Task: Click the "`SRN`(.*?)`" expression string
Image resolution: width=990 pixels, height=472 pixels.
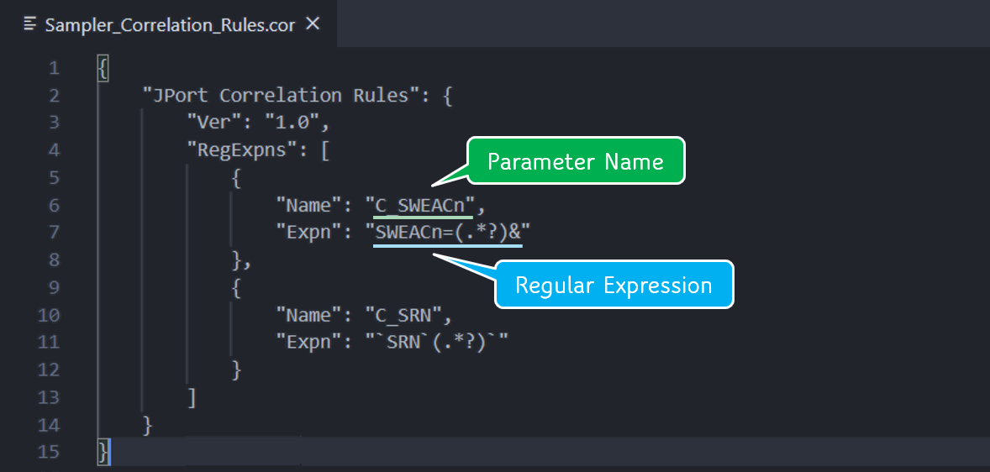Action: (x=437, y=343)
